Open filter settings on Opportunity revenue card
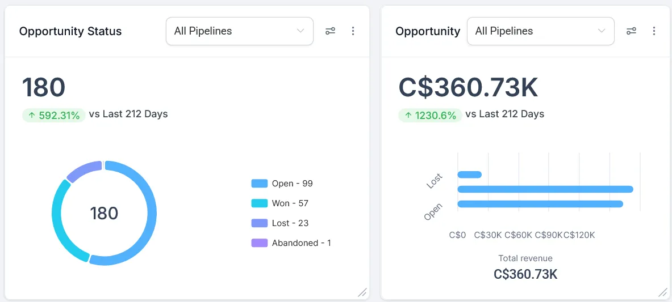The height and width of the screenshot is (302, 672). [x=631, y=31]
